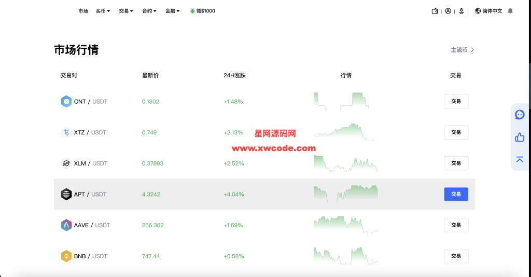Open customer service chat bubble icon
This screenshot has height=277, width=531.
click(520, 115)
